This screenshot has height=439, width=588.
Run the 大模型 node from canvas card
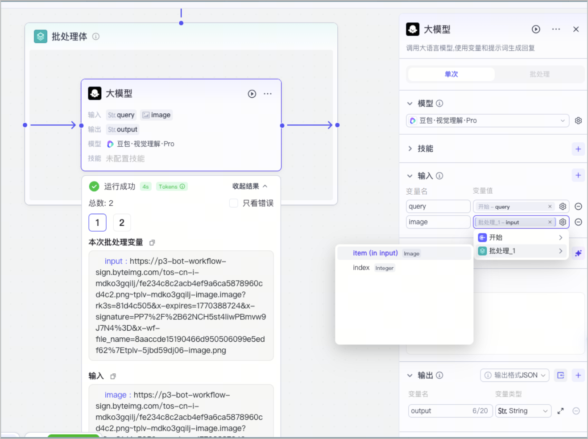(x=252, y=94)
